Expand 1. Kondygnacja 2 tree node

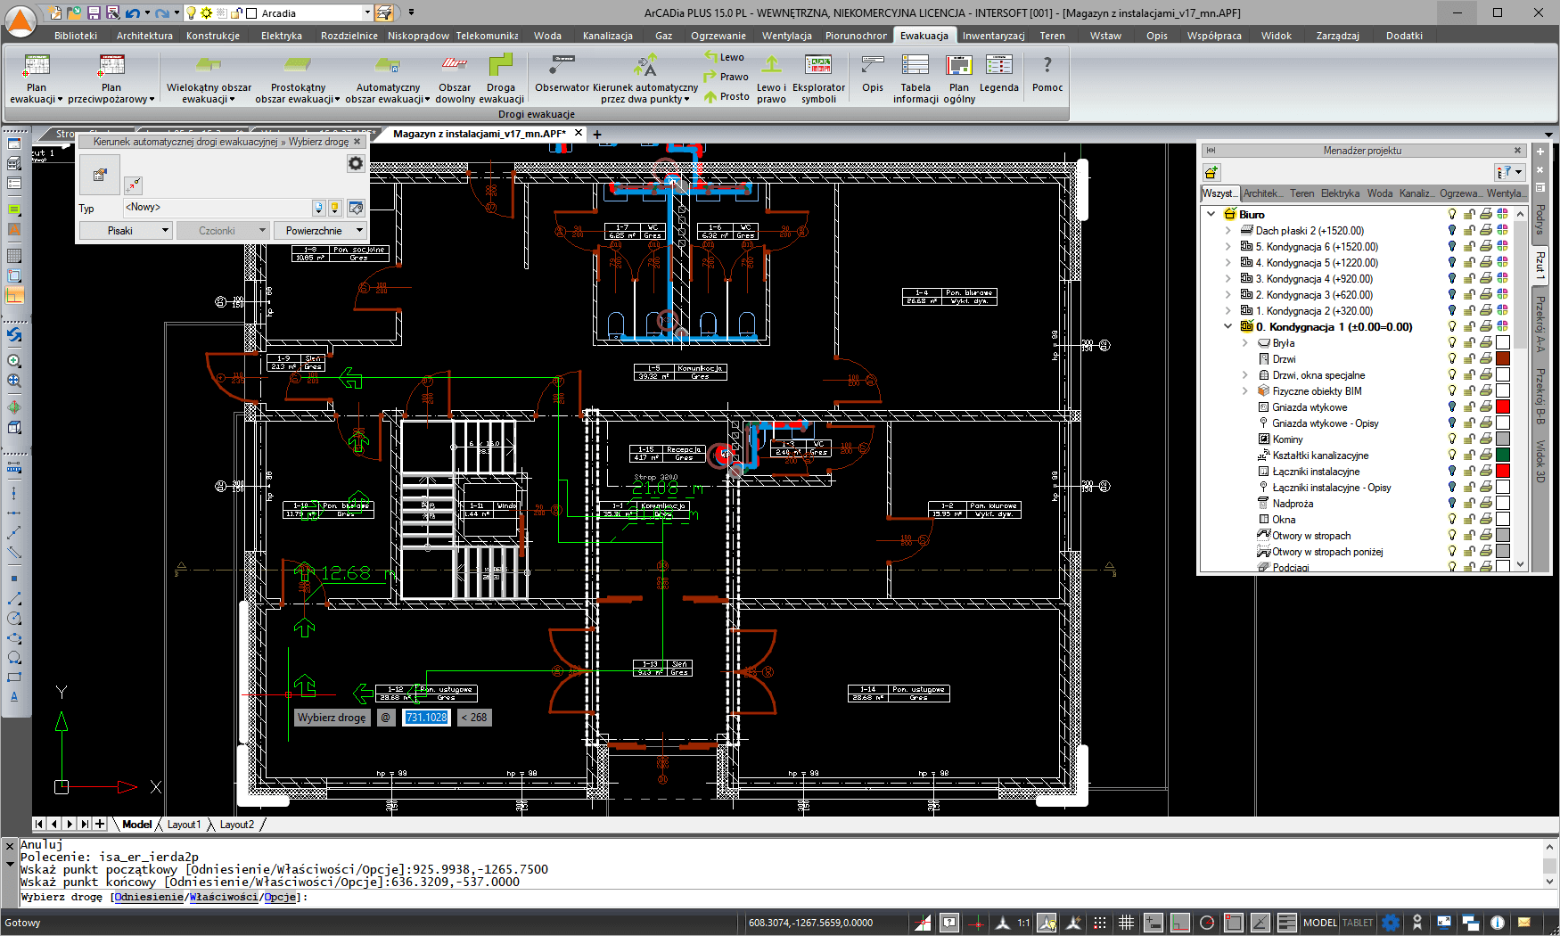click(x=1228, y=311)
